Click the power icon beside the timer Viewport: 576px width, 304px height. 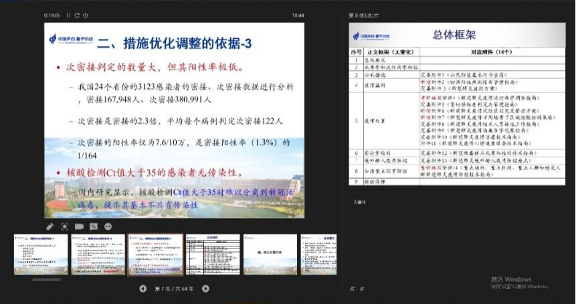pyautogui.click(x=86, y=15)
